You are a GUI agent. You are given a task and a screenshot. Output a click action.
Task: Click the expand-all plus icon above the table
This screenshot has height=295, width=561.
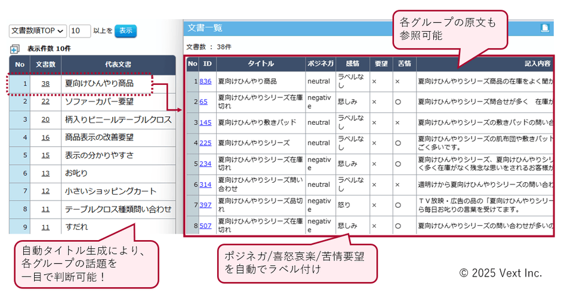click(x=14, y=49)
